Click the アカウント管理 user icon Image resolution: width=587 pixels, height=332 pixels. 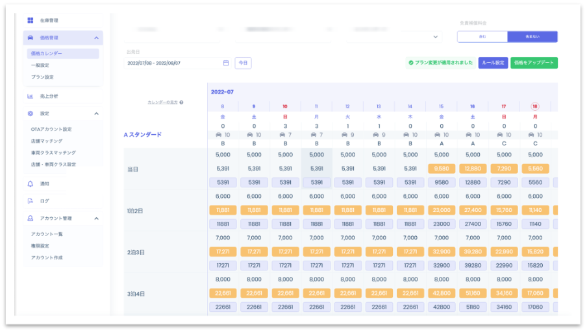[x=31, y=219]
